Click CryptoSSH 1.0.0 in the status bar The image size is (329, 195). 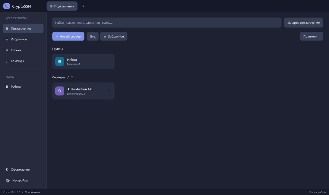coord(12,192)
